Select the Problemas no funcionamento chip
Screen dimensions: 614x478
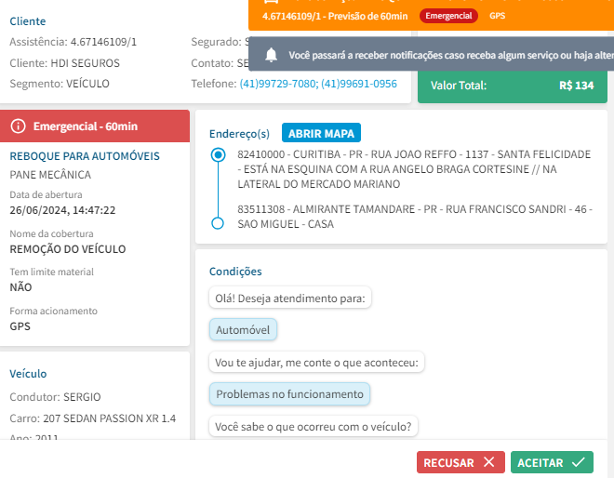click(289, 394)
